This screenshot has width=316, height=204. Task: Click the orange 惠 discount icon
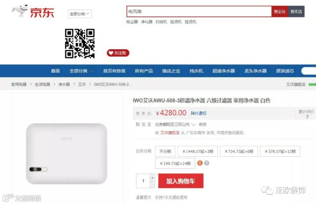coord(200,163)
